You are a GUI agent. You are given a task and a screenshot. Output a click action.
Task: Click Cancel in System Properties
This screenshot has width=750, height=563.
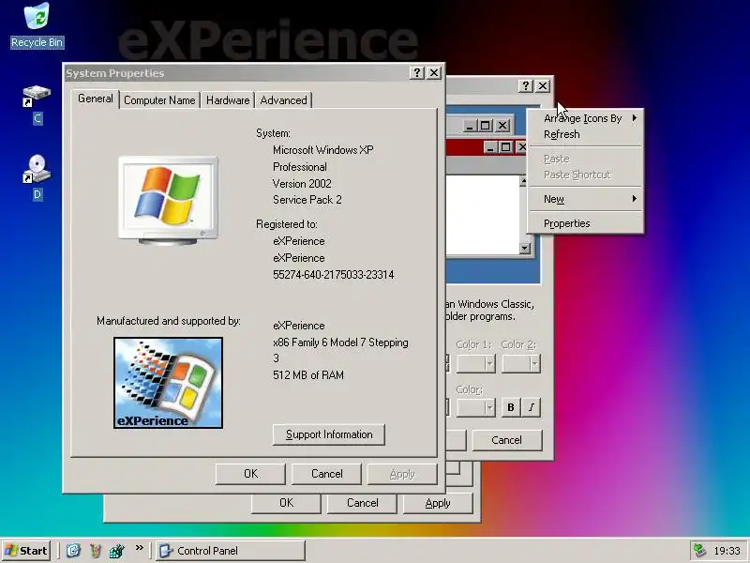(326, 474)
